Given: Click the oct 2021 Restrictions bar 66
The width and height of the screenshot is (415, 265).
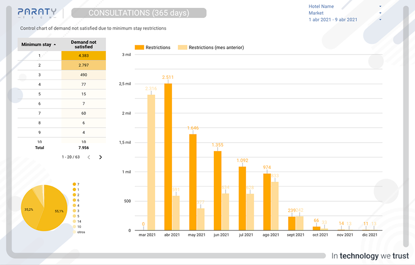Looking at the screenshot, I should [x=316, y=228].
